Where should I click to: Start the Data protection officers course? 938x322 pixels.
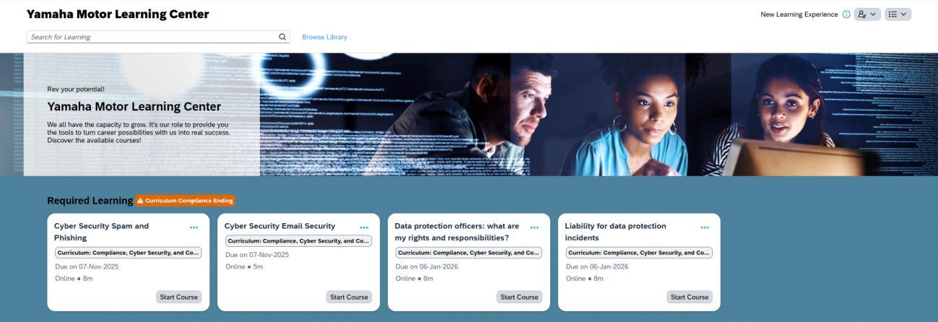click(519, 297)
